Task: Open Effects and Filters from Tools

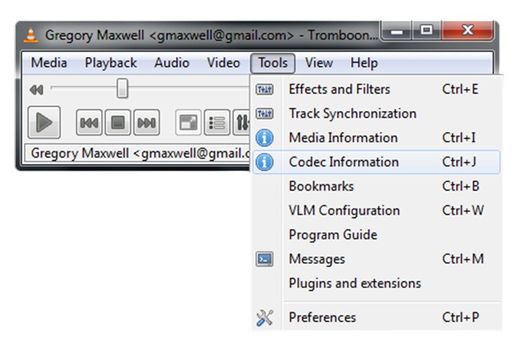Action: pos(340,89)
